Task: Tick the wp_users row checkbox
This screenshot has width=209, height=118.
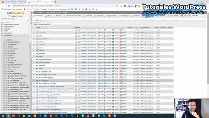Action: (34, 69)
